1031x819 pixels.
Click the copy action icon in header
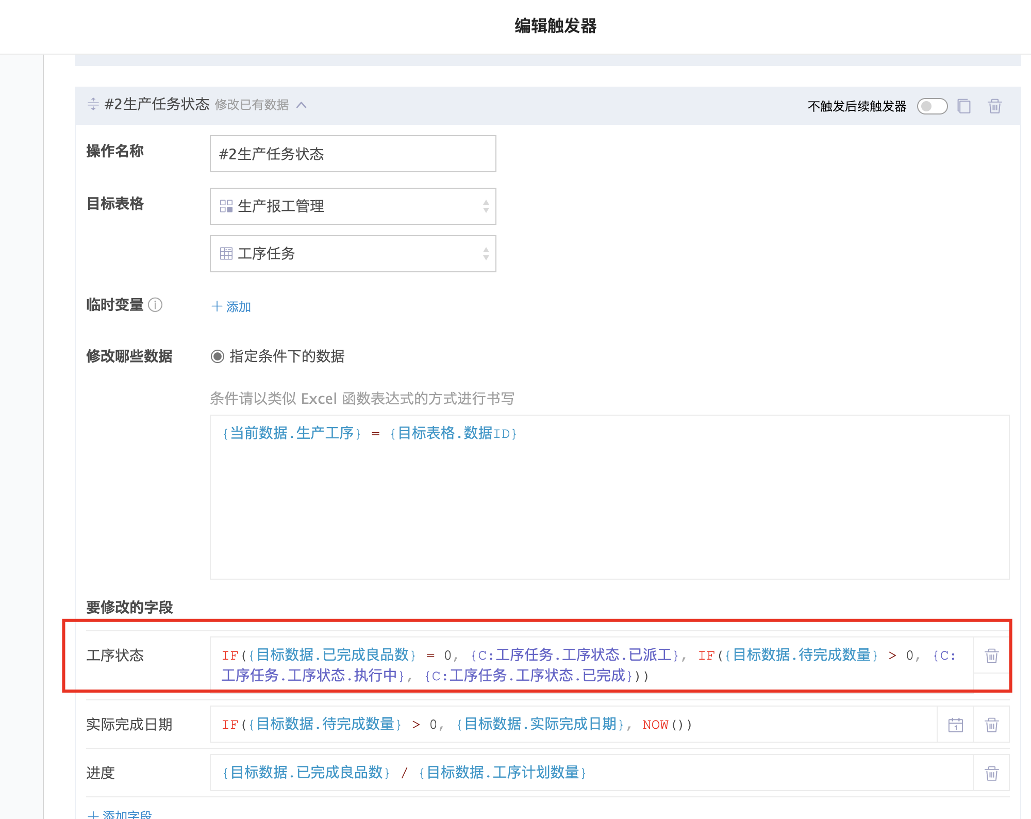pyautogui.click(x=964, y=106)
